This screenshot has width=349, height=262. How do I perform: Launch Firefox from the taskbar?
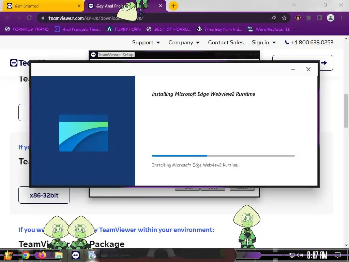(x=42, y=255)
